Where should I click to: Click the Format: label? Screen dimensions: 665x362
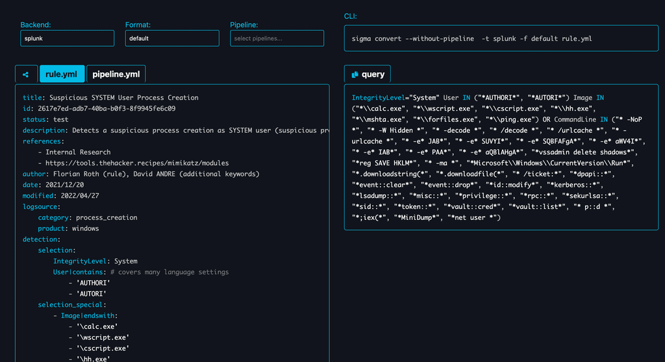tap(138, 25)
